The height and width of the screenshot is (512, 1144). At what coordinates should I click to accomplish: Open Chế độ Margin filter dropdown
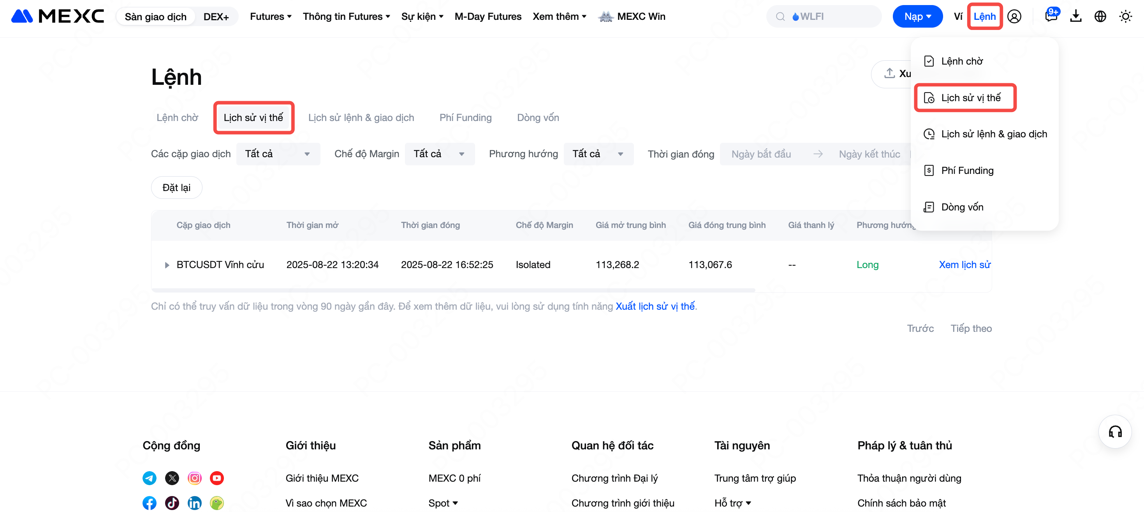pos(439,154)
